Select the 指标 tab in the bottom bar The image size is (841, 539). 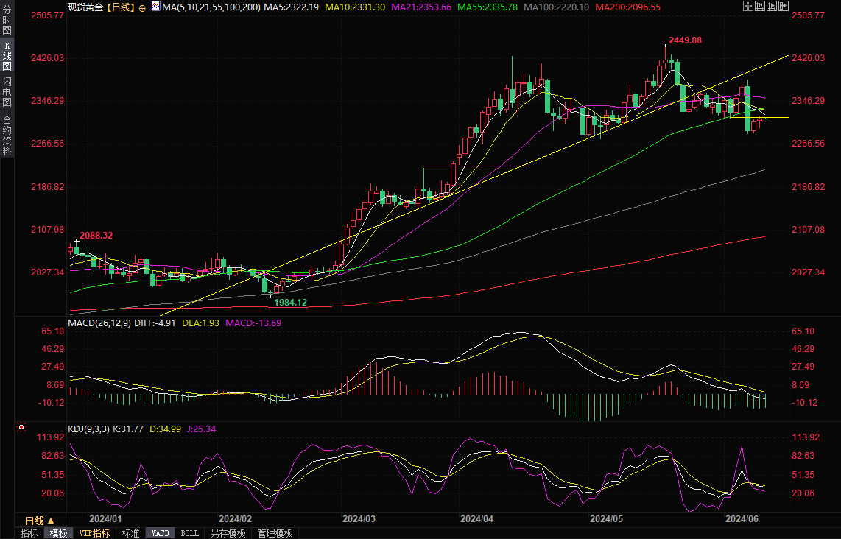29,533
